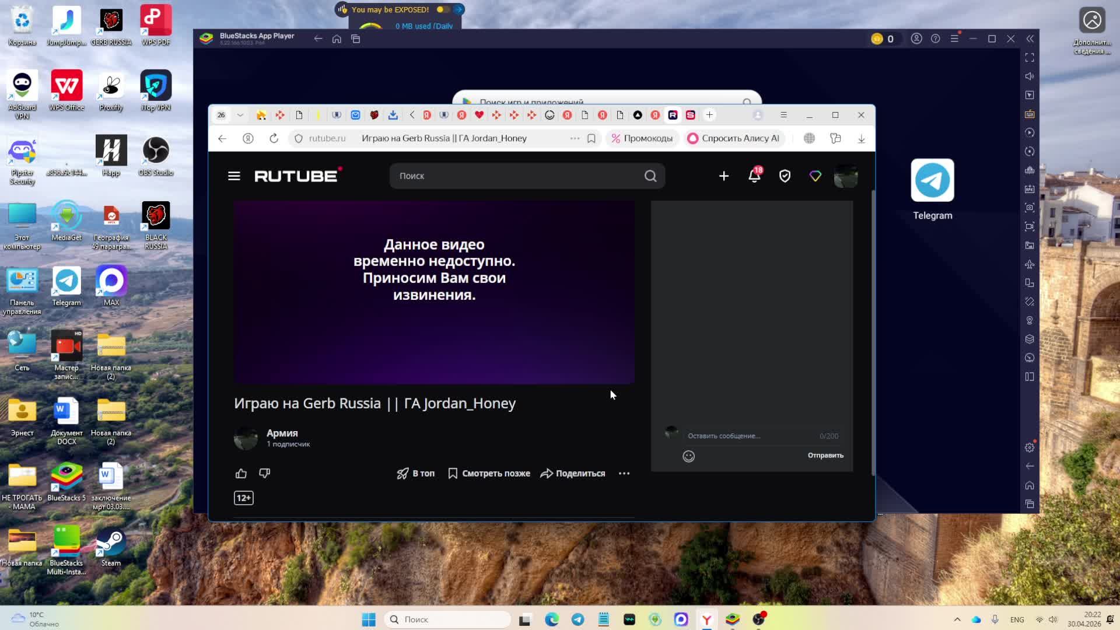The height and width of the screenshot is (630, 1120).
Task: Open RUTUBE upload with the plus icon
Action: (723, 176)
